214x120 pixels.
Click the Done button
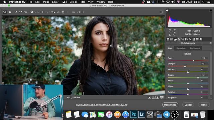click(204, 105)
